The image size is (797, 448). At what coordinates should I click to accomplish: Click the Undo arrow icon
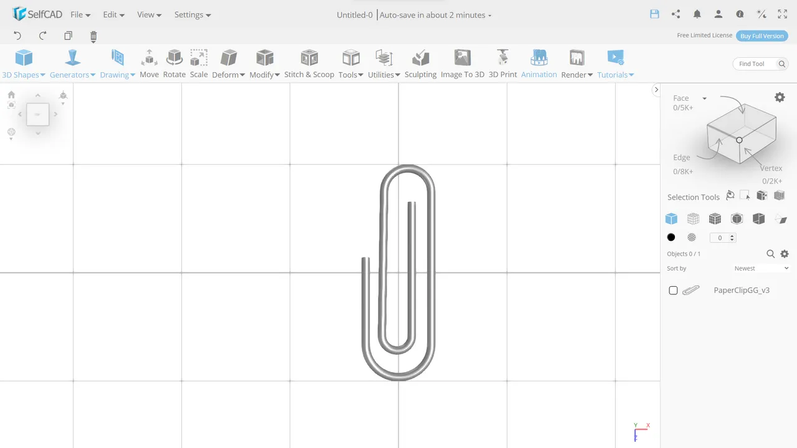(x=17, y=36)
